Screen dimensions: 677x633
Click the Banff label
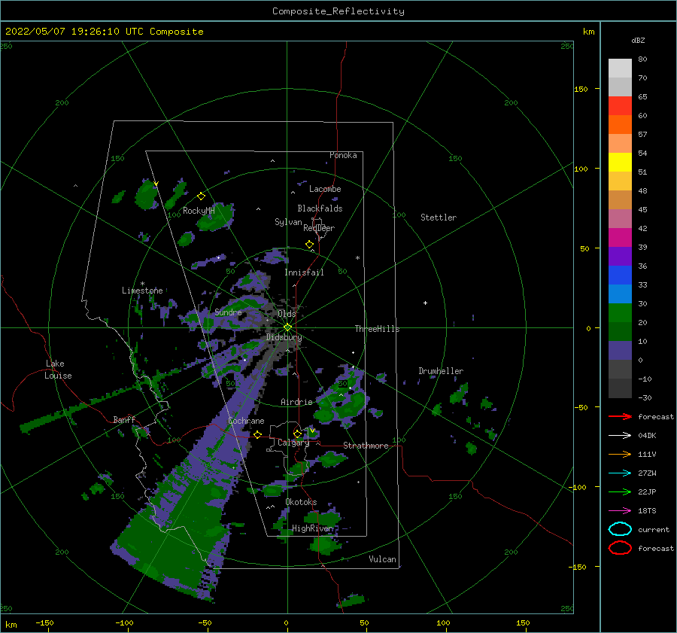[124, 419]
